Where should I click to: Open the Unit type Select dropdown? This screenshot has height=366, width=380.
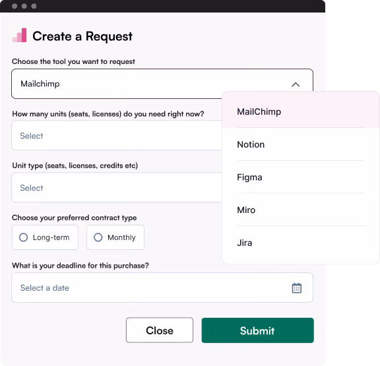[117, 187]
